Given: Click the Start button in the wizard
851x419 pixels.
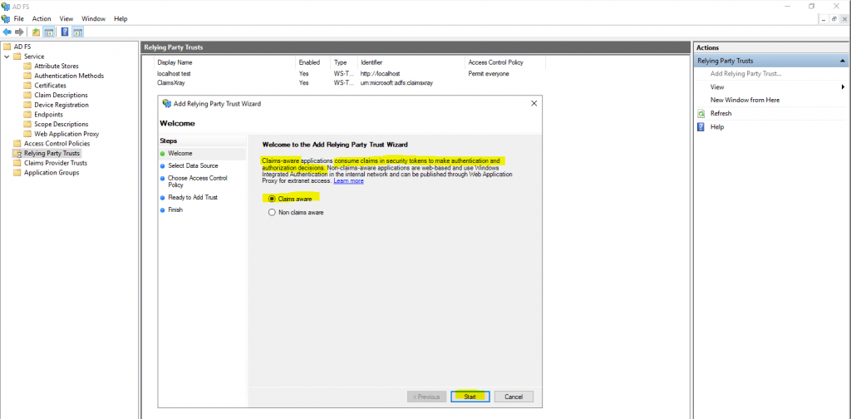Looking at the screenshot, I should [470, 397].
